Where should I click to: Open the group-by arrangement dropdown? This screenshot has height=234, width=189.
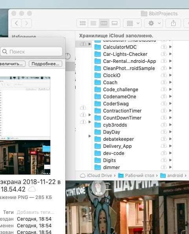[x=132, y=23]
